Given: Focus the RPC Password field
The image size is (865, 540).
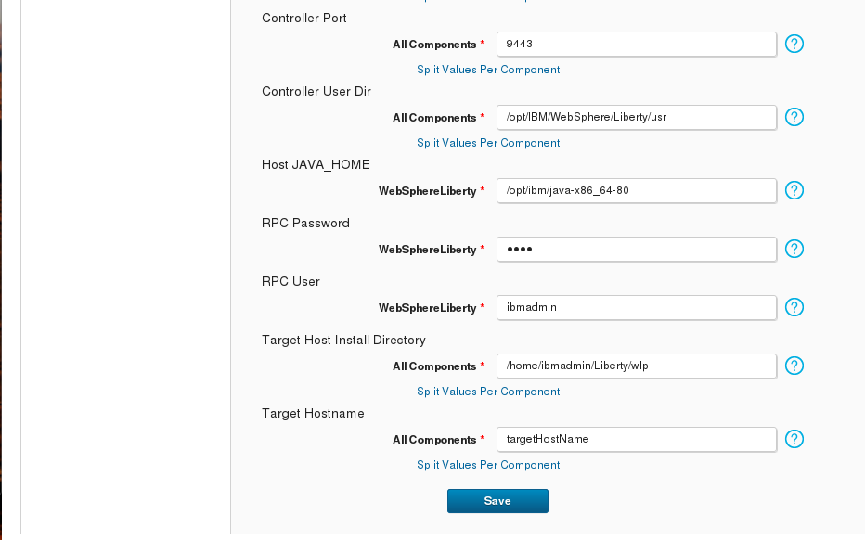Looking at the screenshot, I should [636, 249].
